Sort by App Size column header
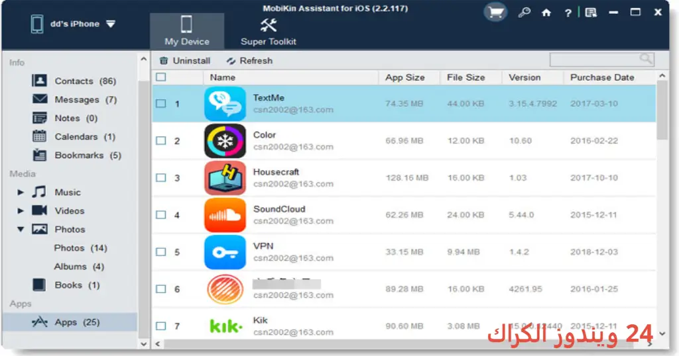Image resolution: width=679 pixels, height=356 pixels. tap(409, 77)
